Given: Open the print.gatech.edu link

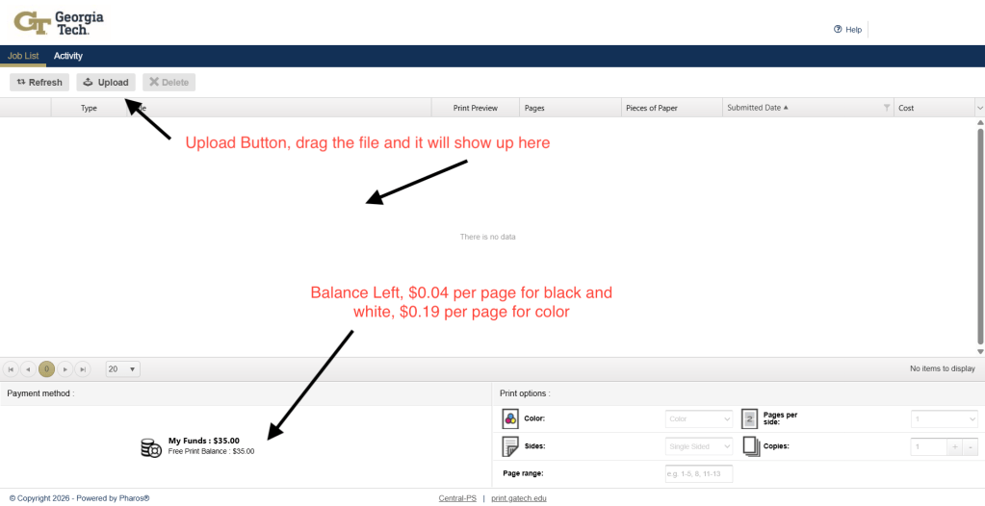Looking at the screenshot, I should pyautogui.click(x=519, y=498).
